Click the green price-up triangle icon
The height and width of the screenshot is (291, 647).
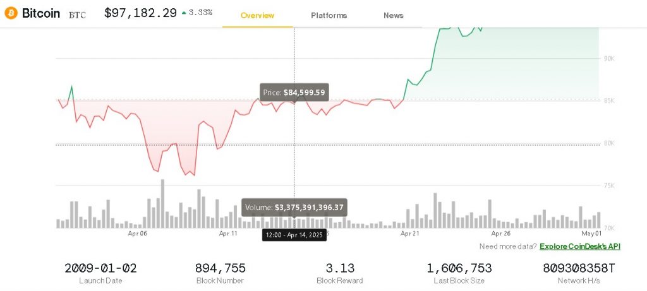[183, 13]
